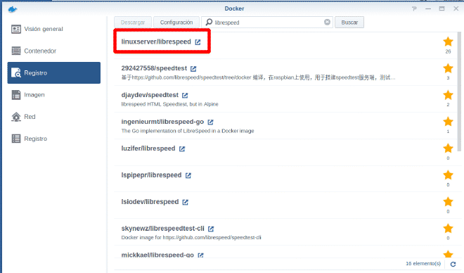This screenshot has height=273, width=464.
Task: Open external link for ingenieurmt/librespeed-go
Action: point(210,122)
